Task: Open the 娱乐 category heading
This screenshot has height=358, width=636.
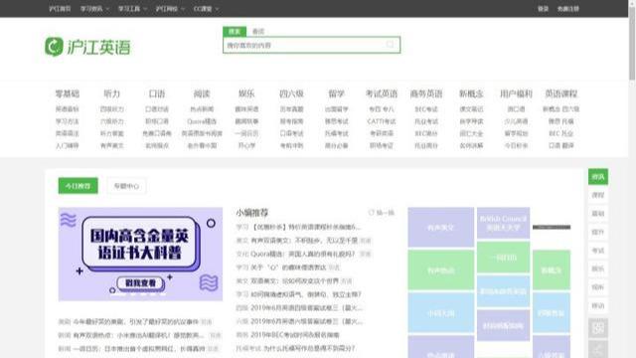Action: pyautogui.click(x=246, y=93)
